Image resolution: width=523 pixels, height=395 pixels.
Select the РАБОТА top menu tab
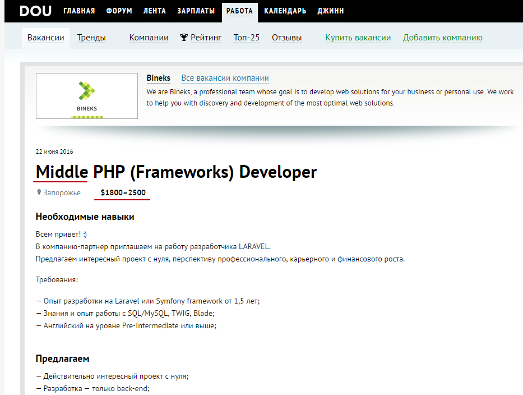[239, 11]
